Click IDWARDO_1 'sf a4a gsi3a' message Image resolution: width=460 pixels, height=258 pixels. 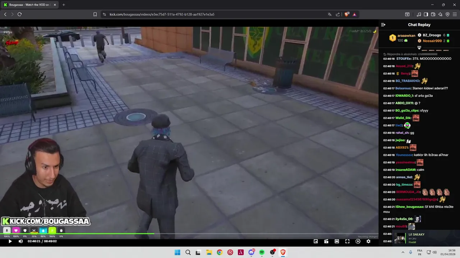click(x=424, y=96)
